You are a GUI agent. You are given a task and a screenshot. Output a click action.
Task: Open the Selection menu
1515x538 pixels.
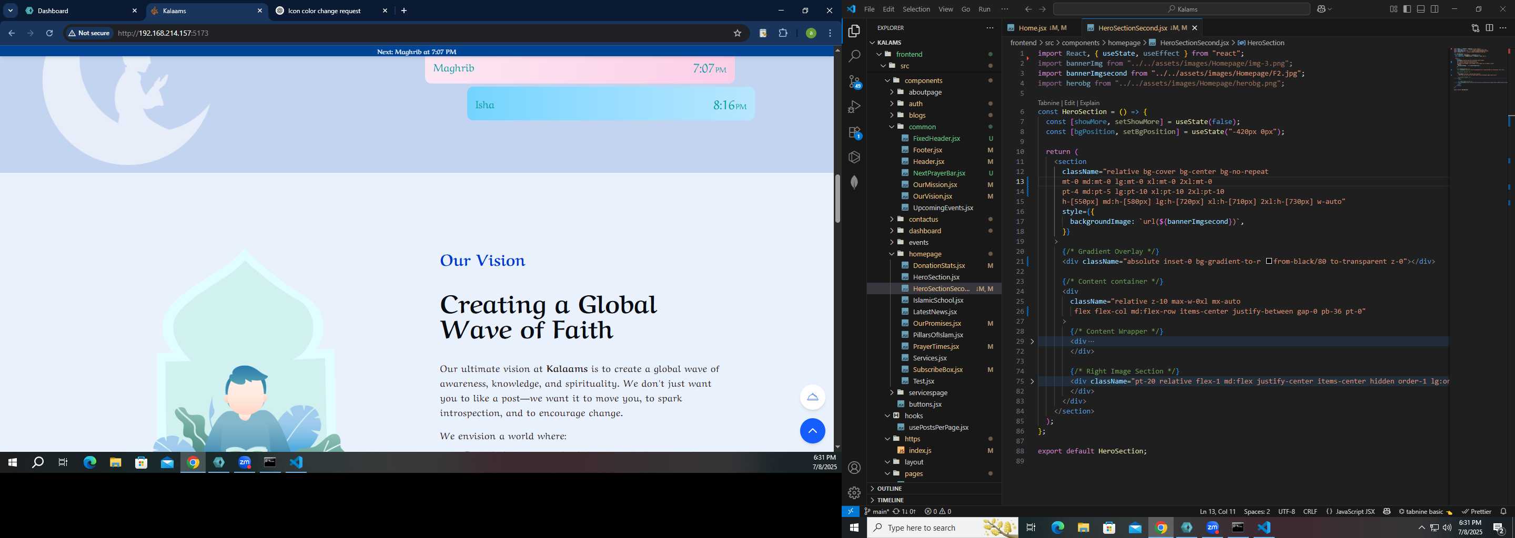pos(916,9)
